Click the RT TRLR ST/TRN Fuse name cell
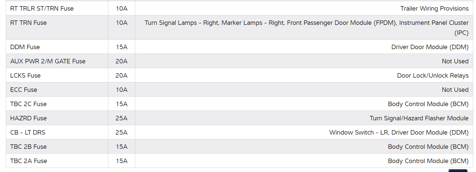This screenshot has height=172, width=476. (42, 9)
